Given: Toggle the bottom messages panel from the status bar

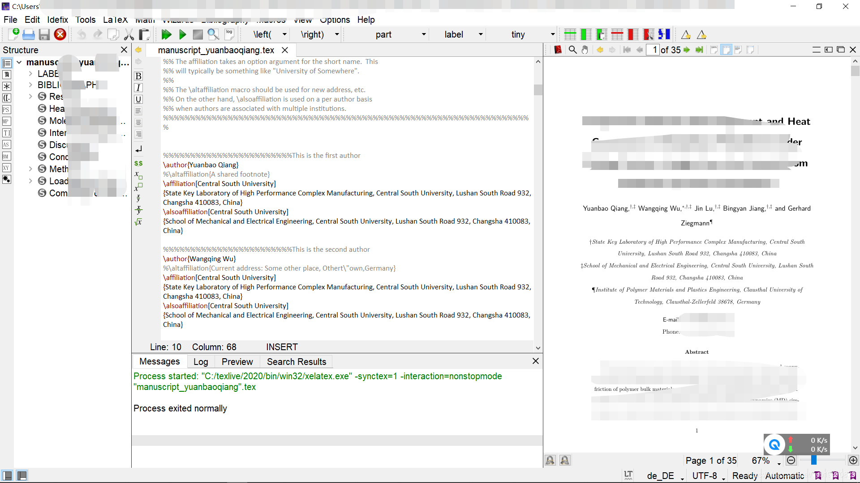Looking at the screenshot, I should point(22,475).
